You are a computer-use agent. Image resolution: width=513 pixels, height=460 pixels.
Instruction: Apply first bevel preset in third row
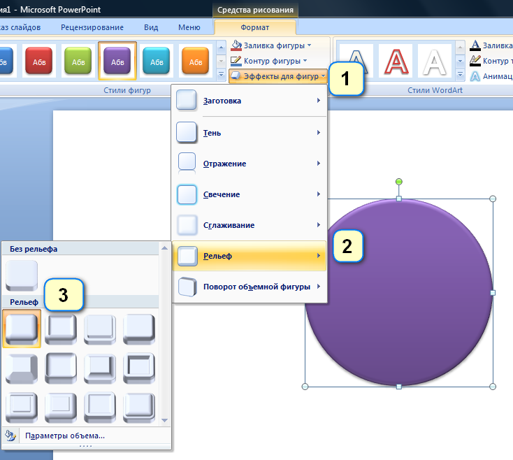22,408
